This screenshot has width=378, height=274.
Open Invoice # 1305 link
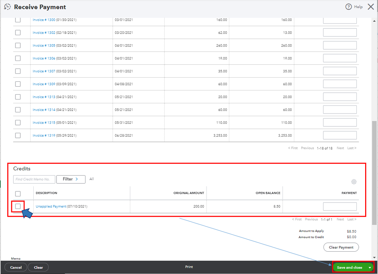click(x=44, y=45)
